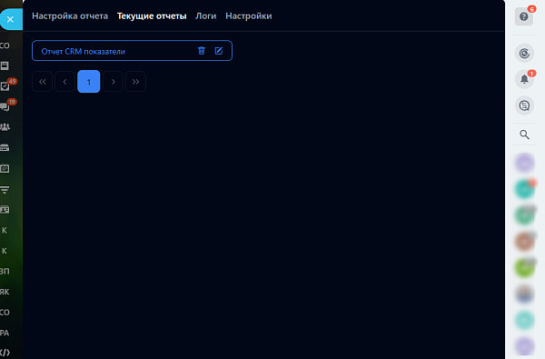
Task: Jump to the last page of reports
Action: (135, 82)
